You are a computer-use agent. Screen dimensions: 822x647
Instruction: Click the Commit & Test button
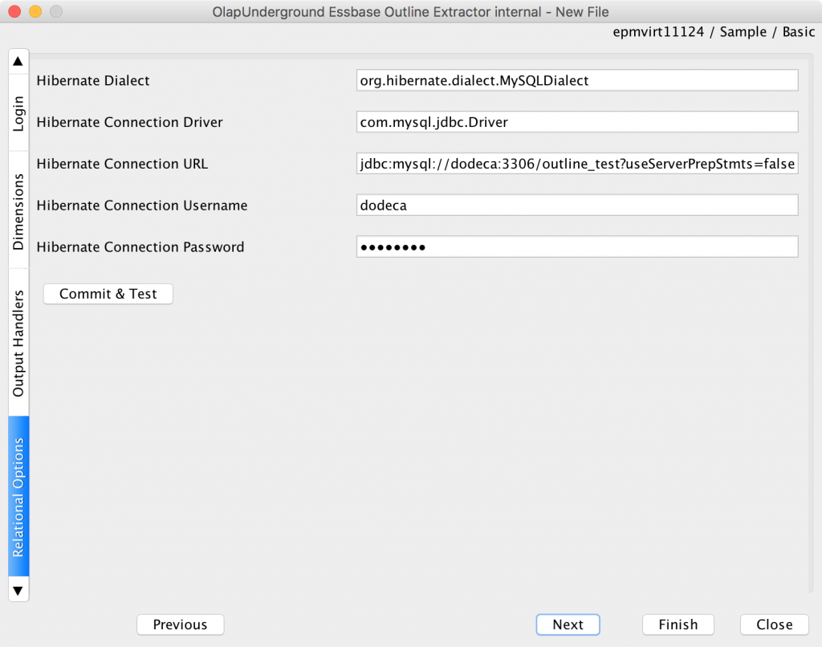tap(108, 294)
